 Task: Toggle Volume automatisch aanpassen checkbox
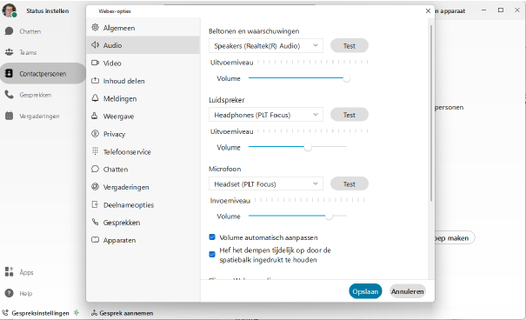[212, 237]
